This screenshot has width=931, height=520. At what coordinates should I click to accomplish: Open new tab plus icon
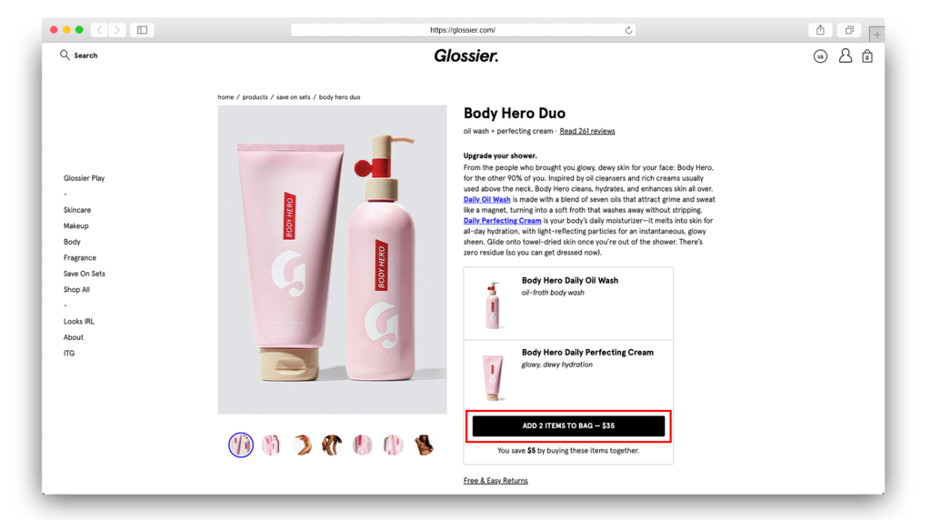(x=876, y=34)
